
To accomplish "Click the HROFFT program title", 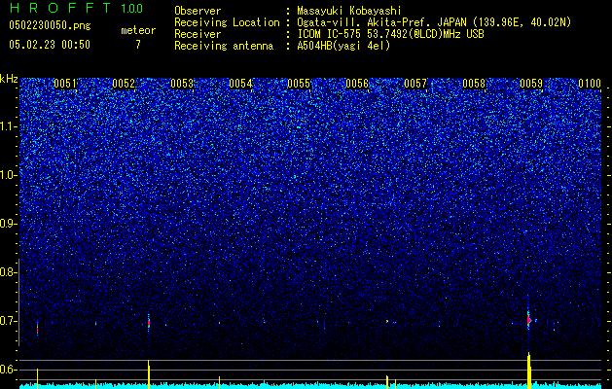I will (x=60, y=8).
